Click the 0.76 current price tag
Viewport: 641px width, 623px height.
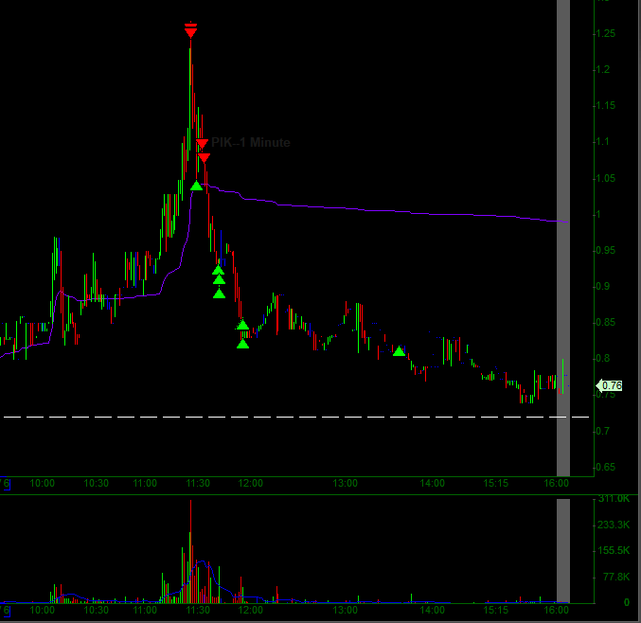coord(609,385)
